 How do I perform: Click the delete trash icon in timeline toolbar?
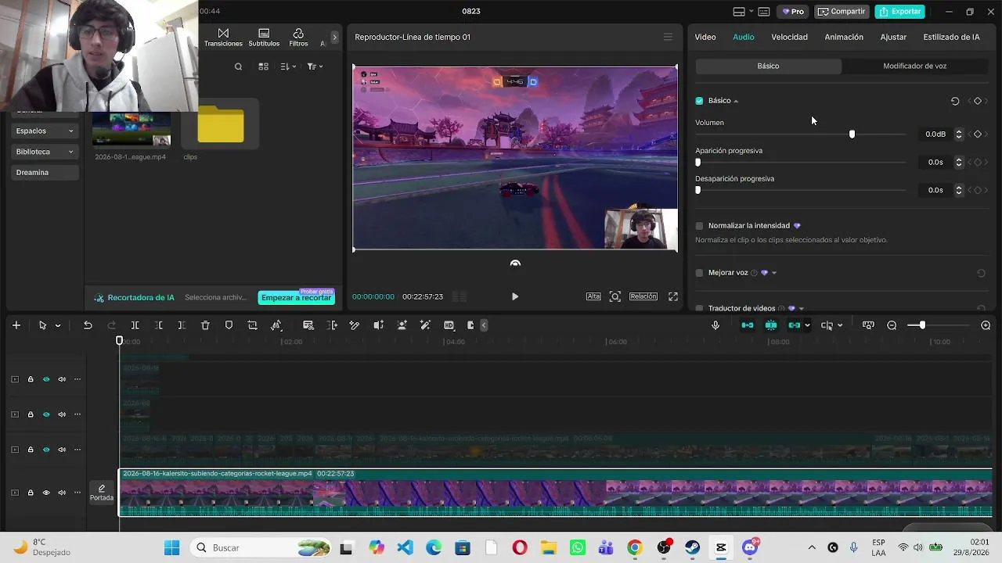click(205, 325)
